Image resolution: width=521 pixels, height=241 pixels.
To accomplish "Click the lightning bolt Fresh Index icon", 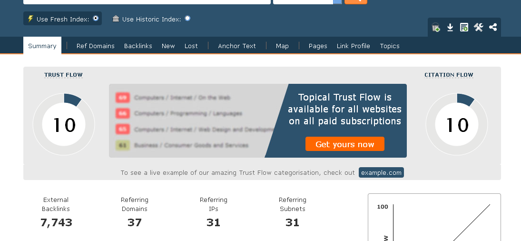I will tap(30, 19).
